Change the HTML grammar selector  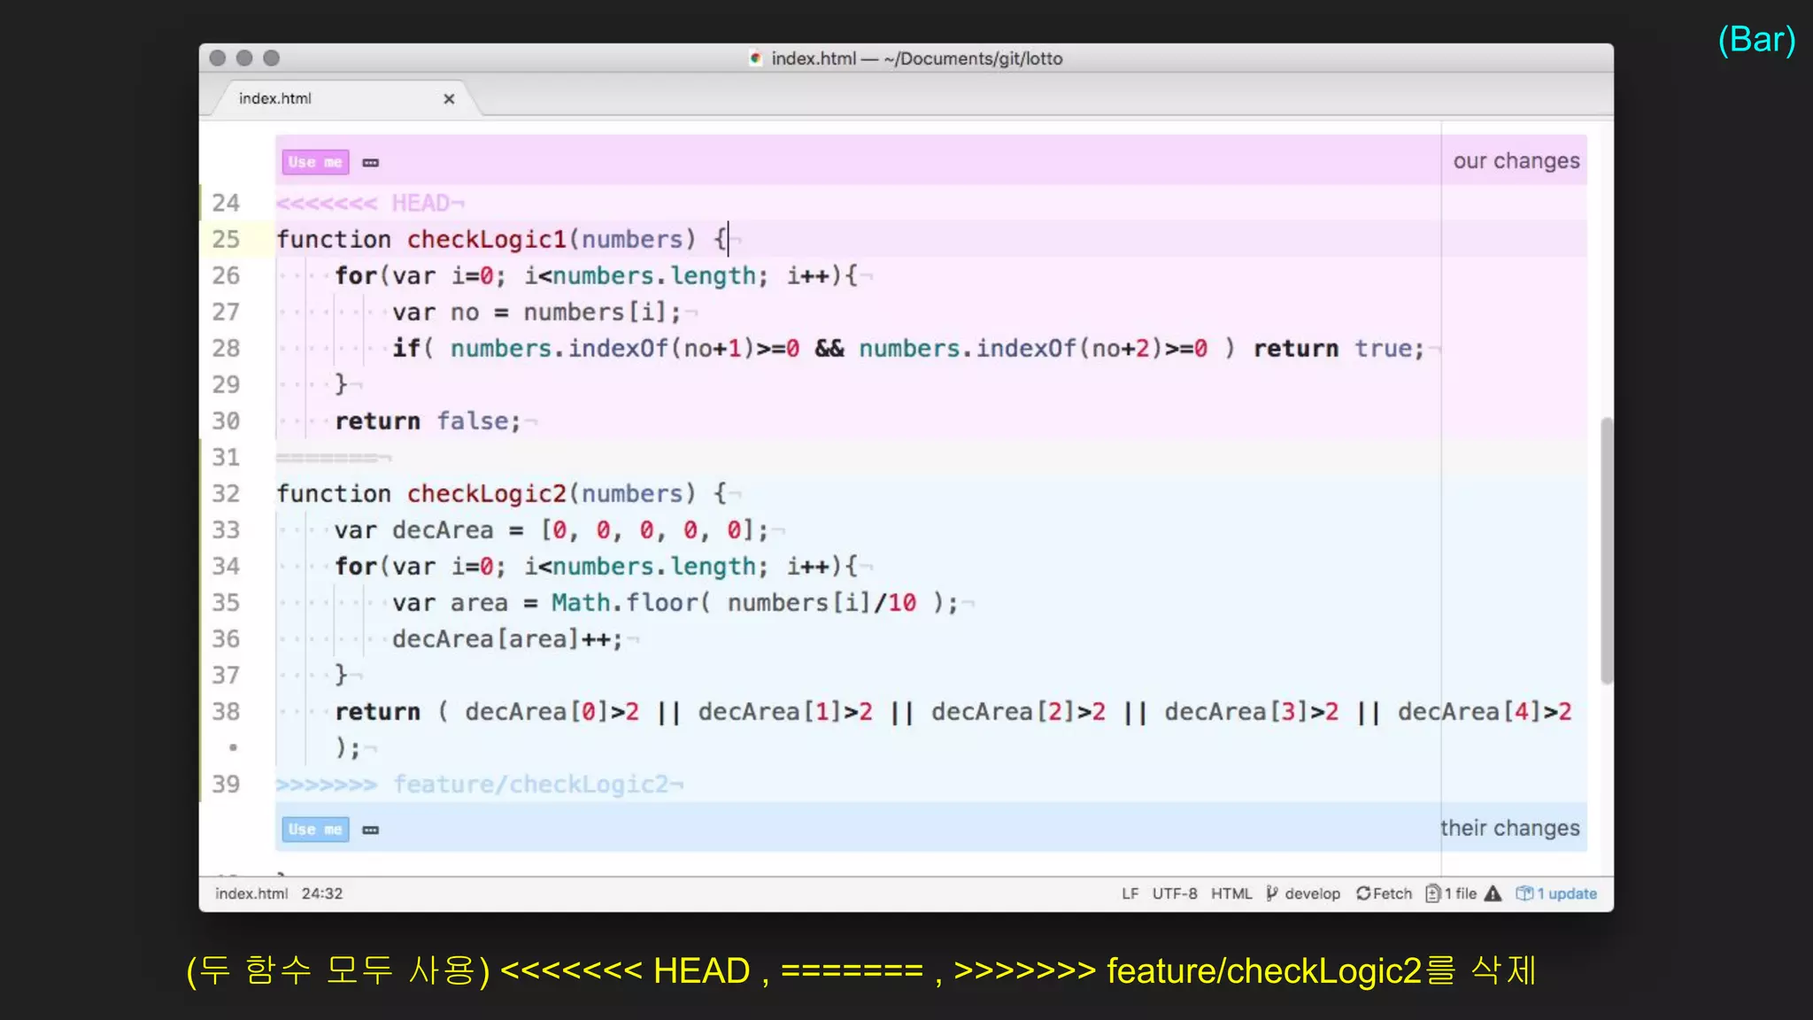pos(1231,893)
